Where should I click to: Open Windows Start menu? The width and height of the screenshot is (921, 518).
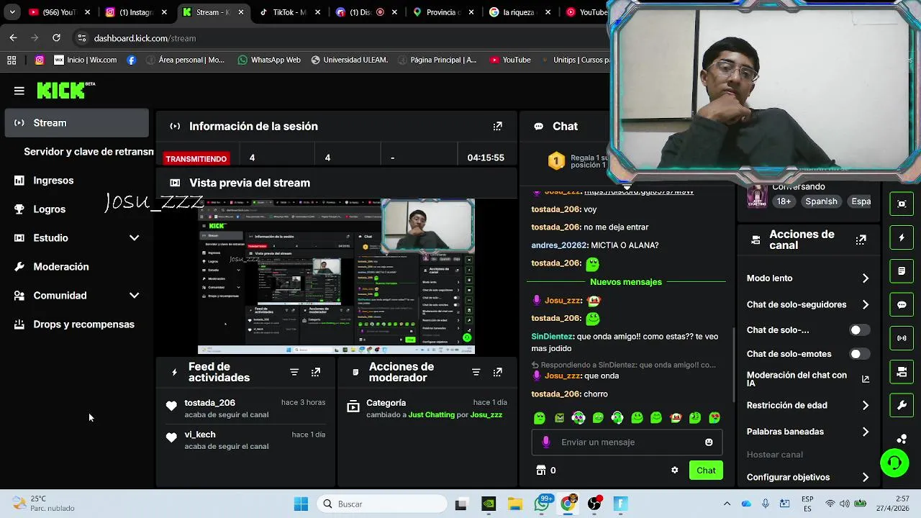click(x=301, y=504)
